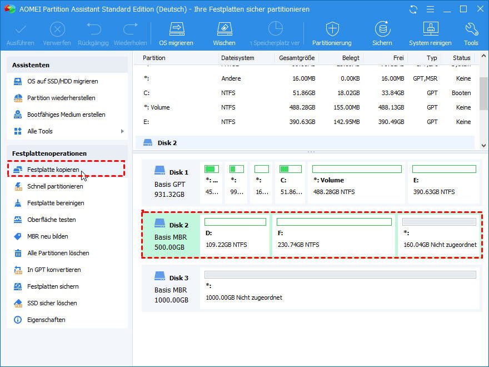Click the partition list scroll up arrow
This screenshot has height=367, width=489.
(x=483, y=56)
